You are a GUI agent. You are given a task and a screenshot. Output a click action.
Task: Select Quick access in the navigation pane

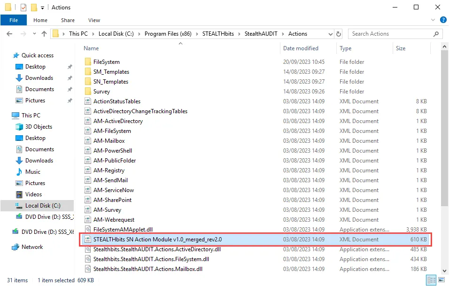click(38, 55)
